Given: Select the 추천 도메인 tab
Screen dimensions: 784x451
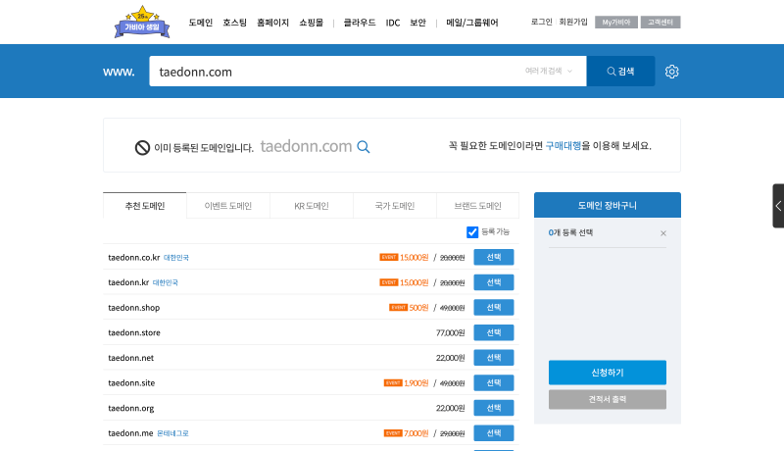Looking at the screenshot, I should (144, 206).
